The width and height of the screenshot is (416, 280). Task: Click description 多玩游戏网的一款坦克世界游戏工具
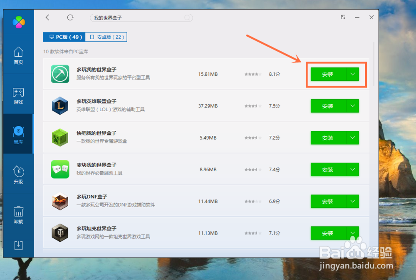coord(113,237)
